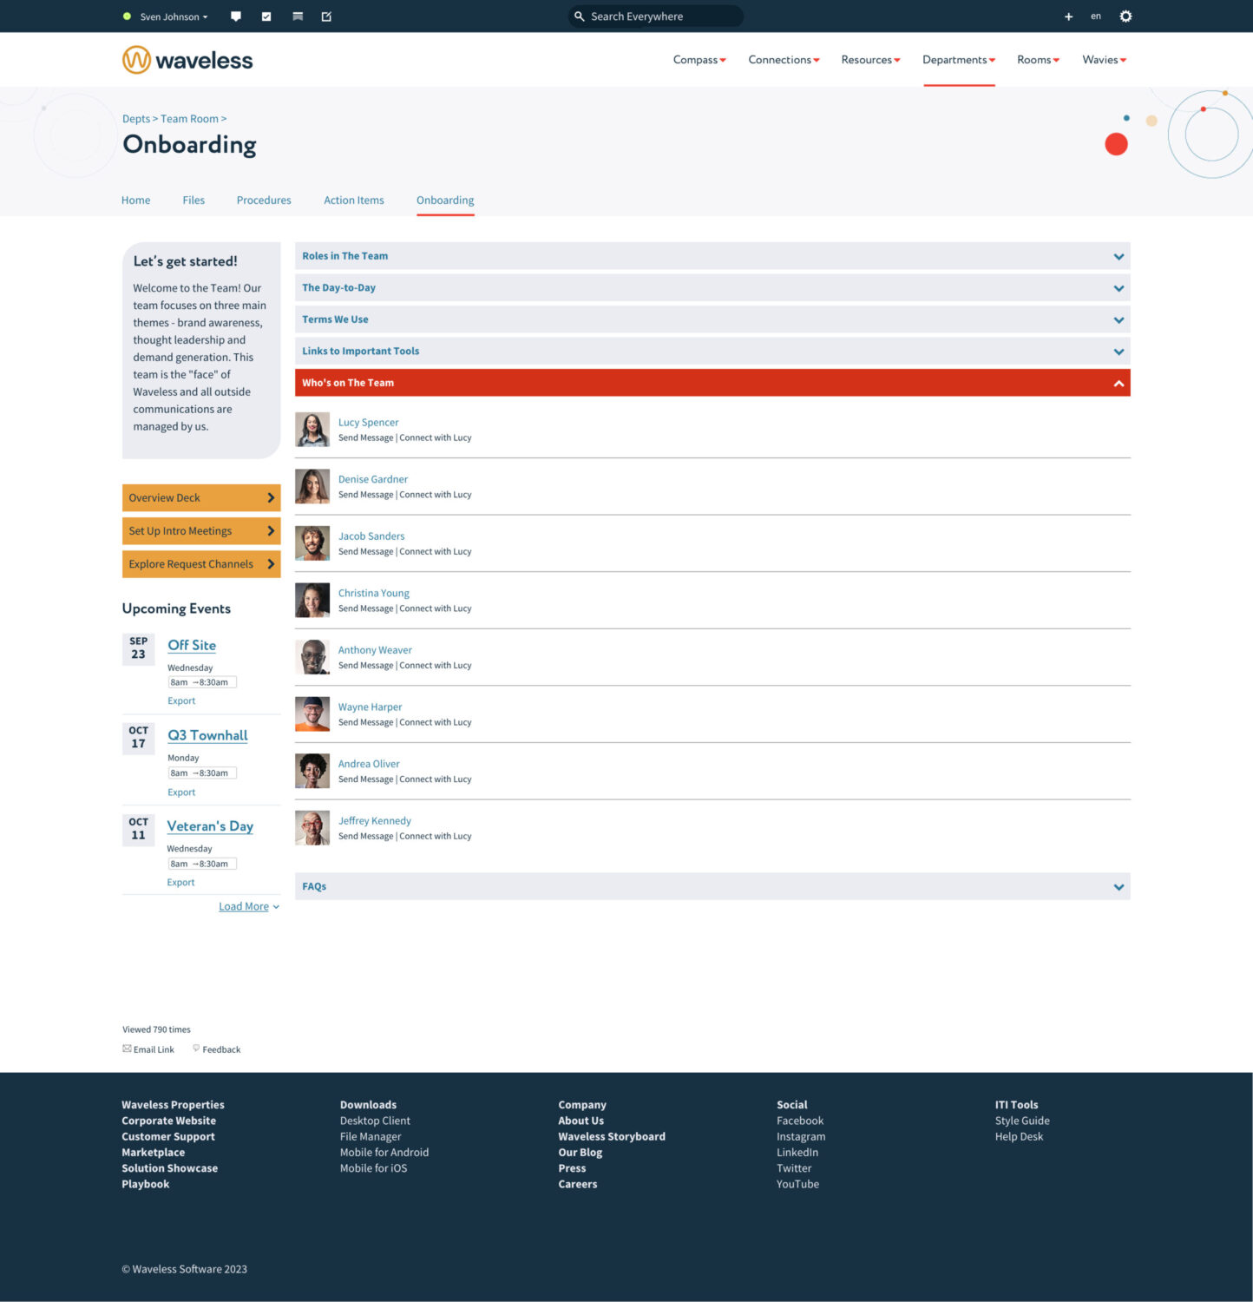Image resolution: width=1253 pixels, height=1302 pixels.
Task: Click Jacob Sanders' profile photo
Action: 312,543
